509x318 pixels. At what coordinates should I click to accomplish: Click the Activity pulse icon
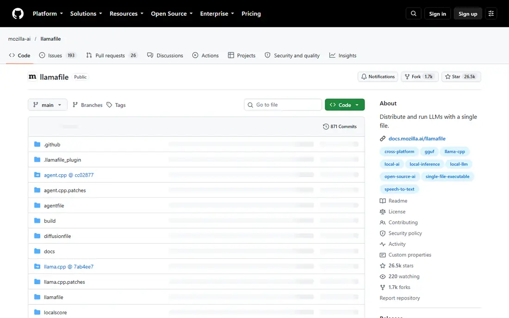pos(383,244)
